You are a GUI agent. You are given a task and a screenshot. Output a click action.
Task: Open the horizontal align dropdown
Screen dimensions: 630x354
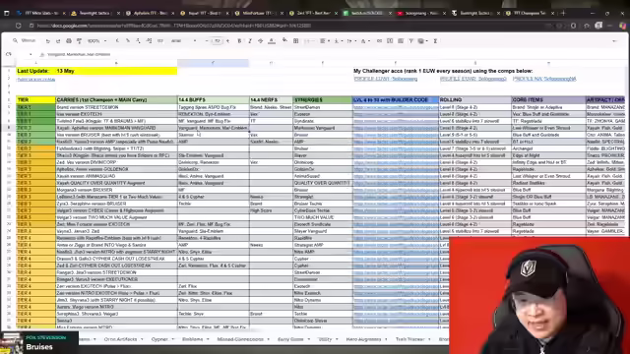(325, 41)
